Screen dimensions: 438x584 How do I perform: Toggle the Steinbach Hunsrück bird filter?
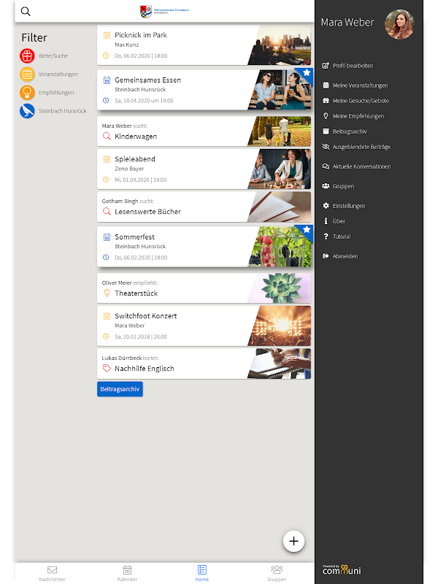[x=27, y=111]
